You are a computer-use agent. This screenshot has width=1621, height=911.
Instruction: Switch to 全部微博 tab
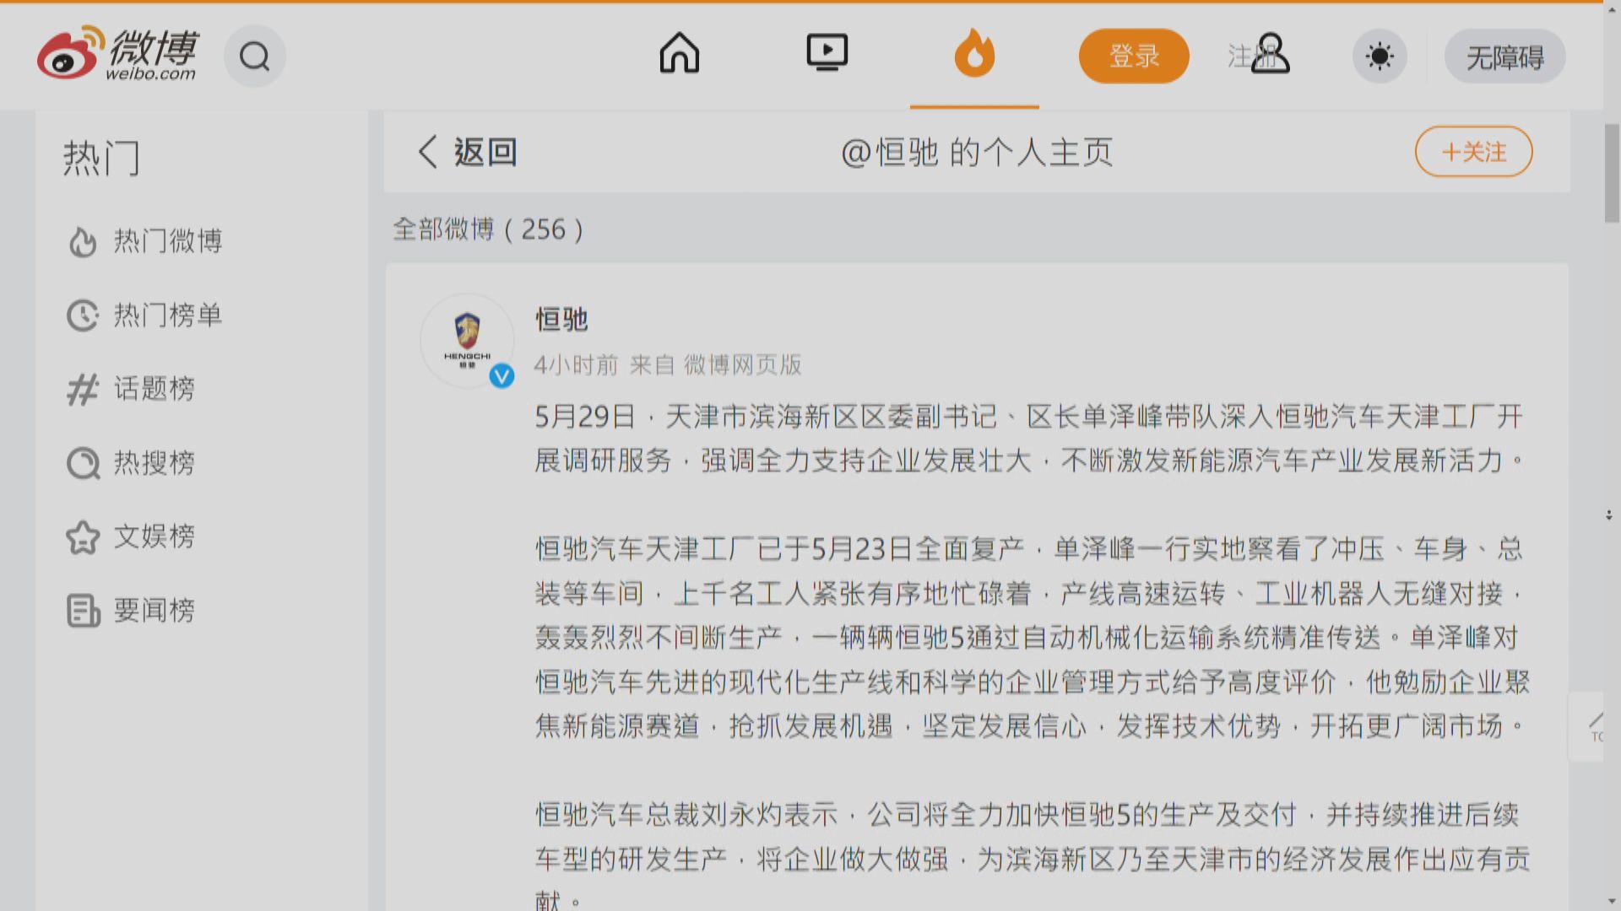tap(488, 229)
